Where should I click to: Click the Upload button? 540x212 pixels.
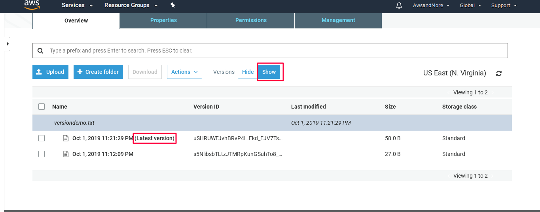point(51,72)
